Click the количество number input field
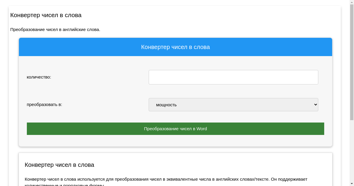This screenshot has height=186, width=354. pyautogui.click(x=233, y=77)
